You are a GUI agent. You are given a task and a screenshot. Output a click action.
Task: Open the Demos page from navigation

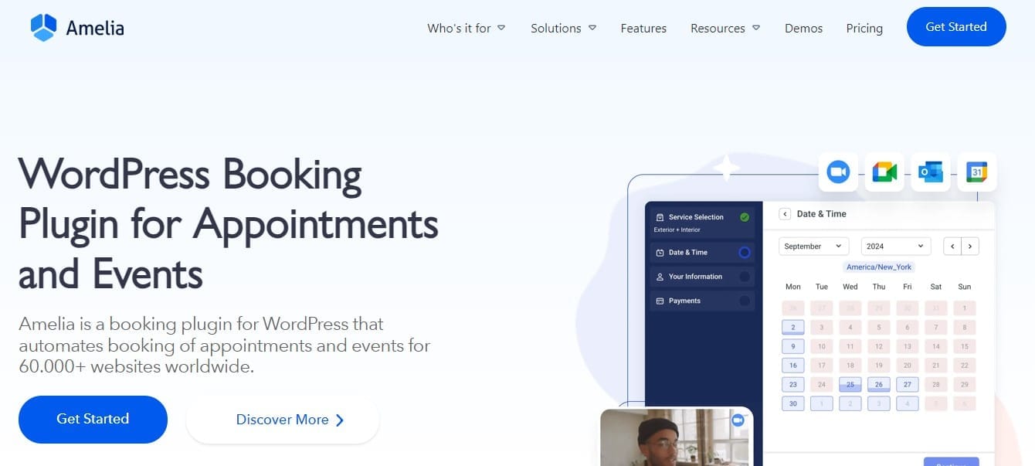(803, 28)
